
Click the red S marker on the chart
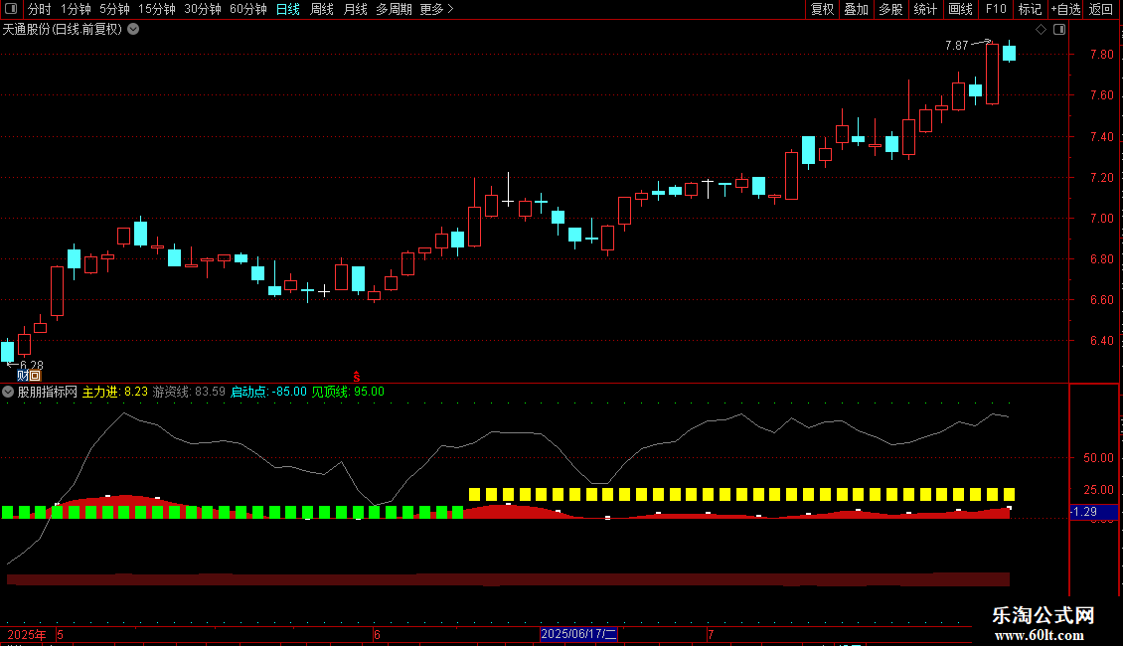(x=356, y=377)
